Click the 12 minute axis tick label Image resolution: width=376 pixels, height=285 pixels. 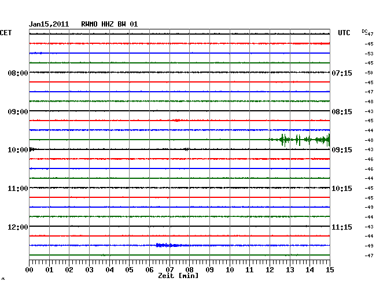[x=270, y=270]
